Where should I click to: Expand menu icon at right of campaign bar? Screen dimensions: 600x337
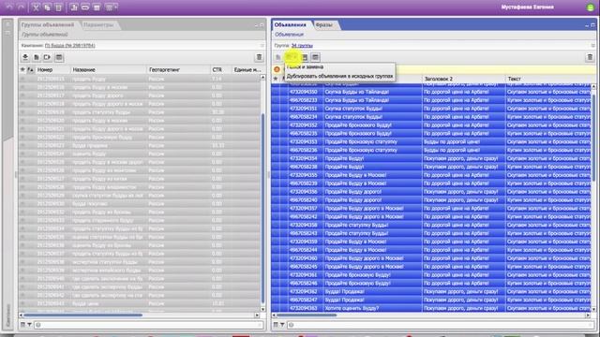262,46
